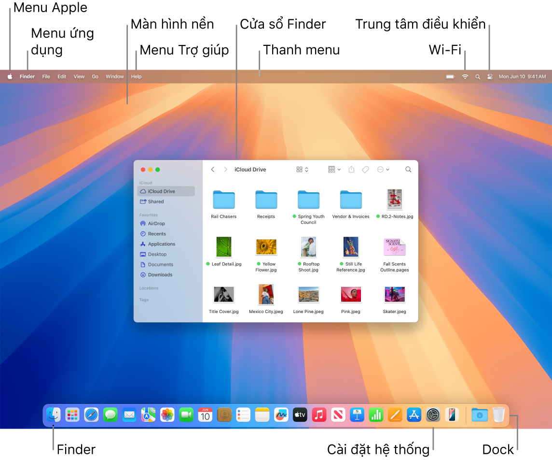
Task: Click the search icon in the Finder toolbar
Action: [x=408, y=170]
